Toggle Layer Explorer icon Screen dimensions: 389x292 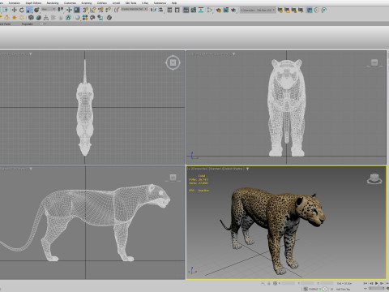coord(177,10)
